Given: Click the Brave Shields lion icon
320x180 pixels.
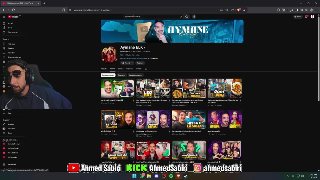Looking at the screenshot, I should (x=239, y=10).
